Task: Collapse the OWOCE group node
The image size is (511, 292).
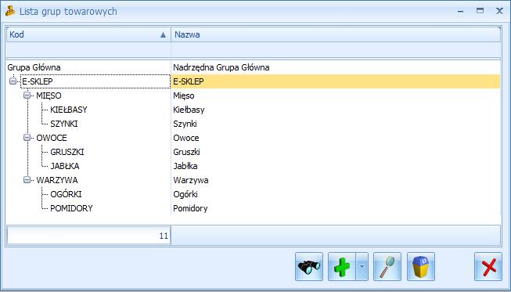Action: [27, 138]
